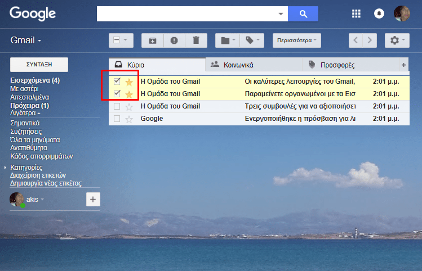
Task: Open Ανεπιθύμητα spam folder
Action: click(29, 148)
